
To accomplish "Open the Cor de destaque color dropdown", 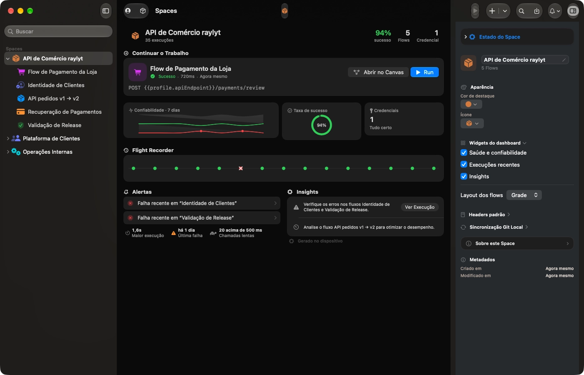I will (471, 104).
